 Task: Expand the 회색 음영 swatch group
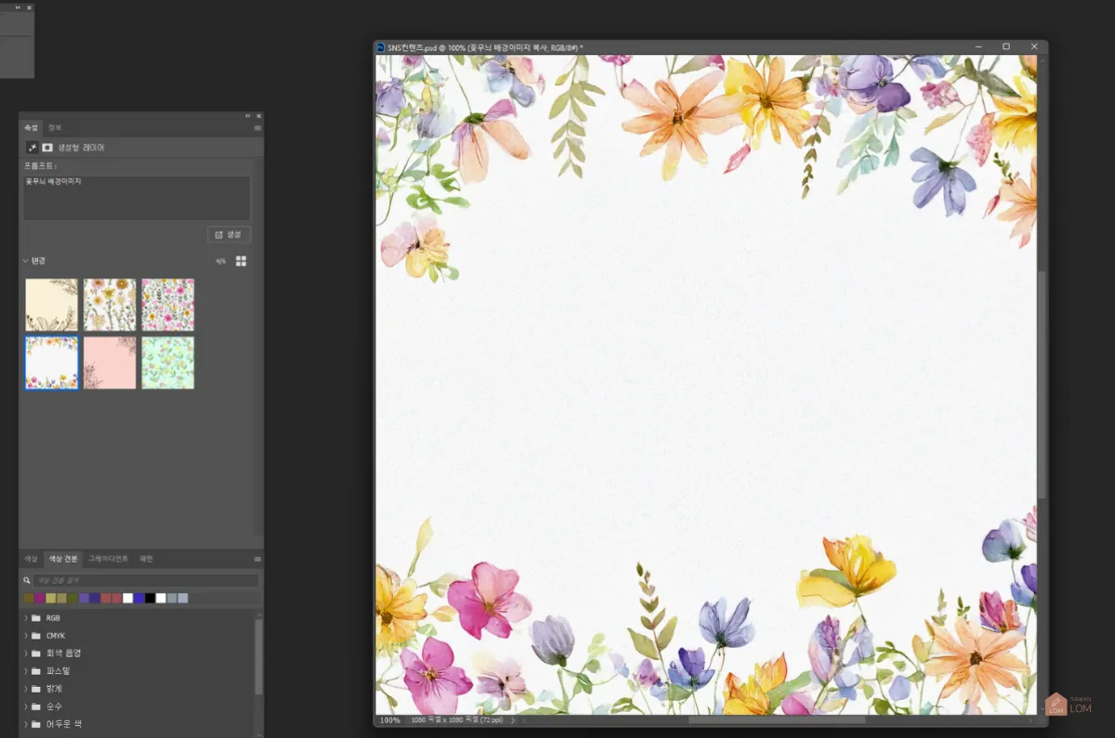[26, 654]
